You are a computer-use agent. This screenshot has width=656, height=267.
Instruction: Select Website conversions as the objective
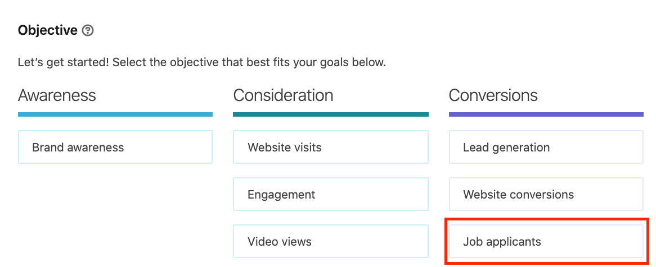pyautogui.click(x=546, y=194)
